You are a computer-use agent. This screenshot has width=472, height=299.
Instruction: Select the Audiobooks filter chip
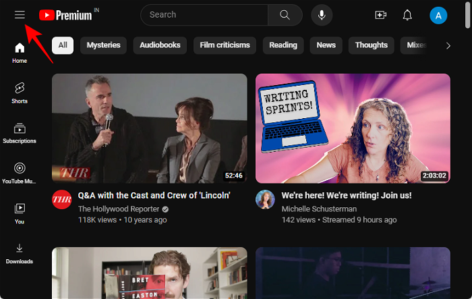coord(160,45)
